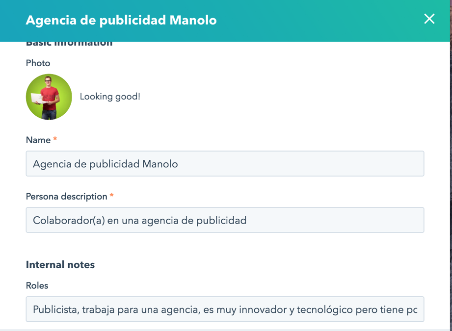The width and height of the screenshot is (452, 331).
Task: Click the partially hidden Basic information heading
Action: pos(69,44)
